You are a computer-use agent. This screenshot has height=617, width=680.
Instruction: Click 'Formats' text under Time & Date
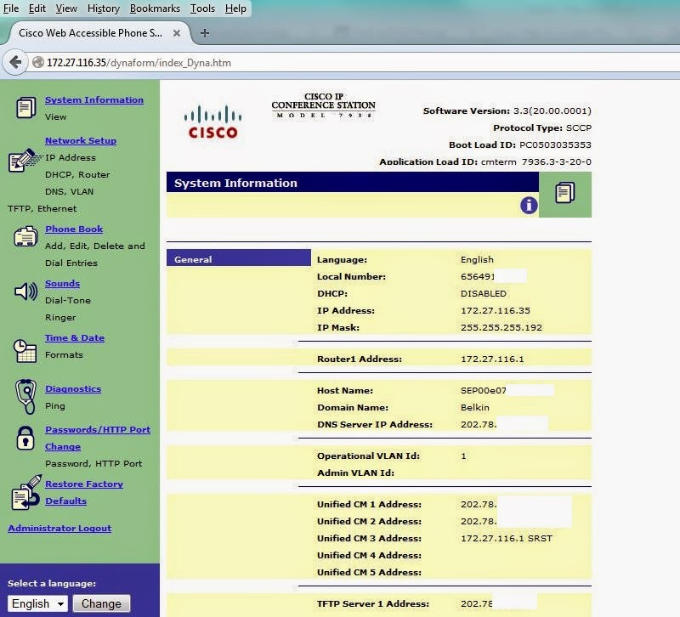(x=64, y=354)
